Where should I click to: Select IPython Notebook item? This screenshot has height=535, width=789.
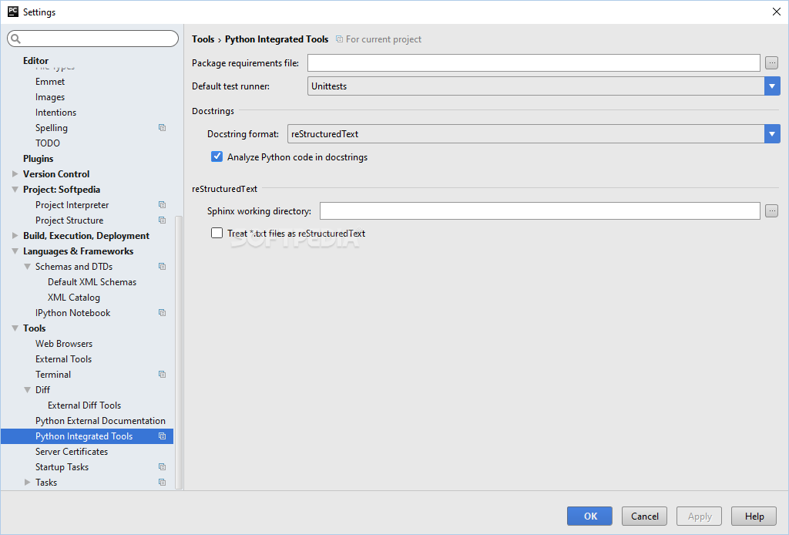click(73, 313)
